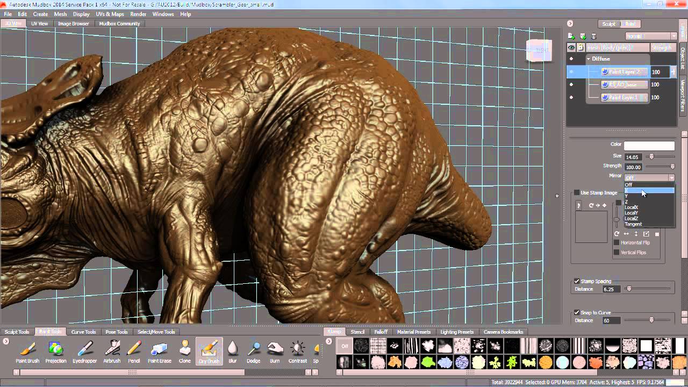688x387 pixels.
Task: Click the white Color swatch
Action: (649, 146)
